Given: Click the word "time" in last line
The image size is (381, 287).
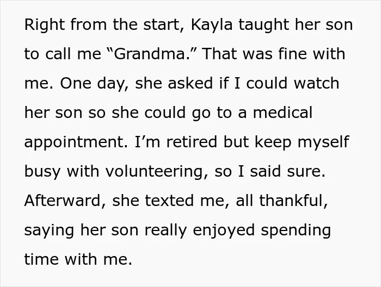Looking at the screenshot, I should (41, 259).
